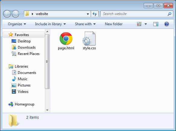Open the address bar history dropdown
Screen dimensions: 176x131
[x=88, y=14]
